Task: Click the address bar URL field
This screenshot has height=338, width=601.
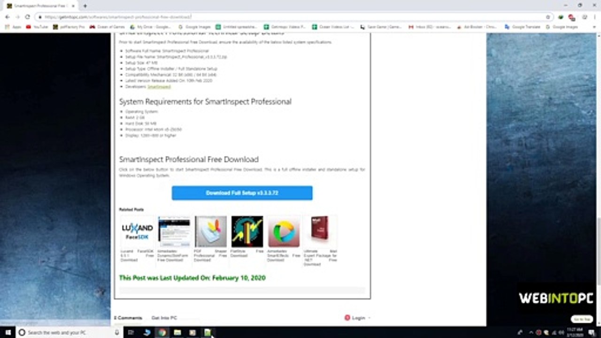Action: coord(291,17)
